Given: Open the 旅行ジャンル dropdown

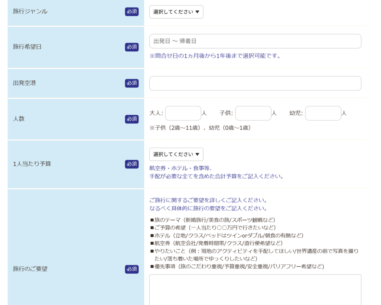Looking at the screenshot, I should (x=176, y=12).
